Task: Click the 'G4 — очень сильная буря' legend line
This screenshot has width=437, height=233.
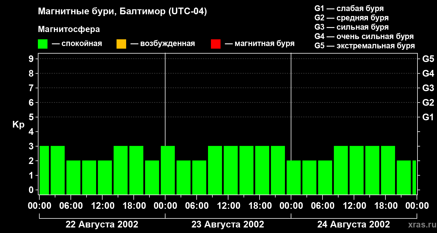Action: (364, 36)
